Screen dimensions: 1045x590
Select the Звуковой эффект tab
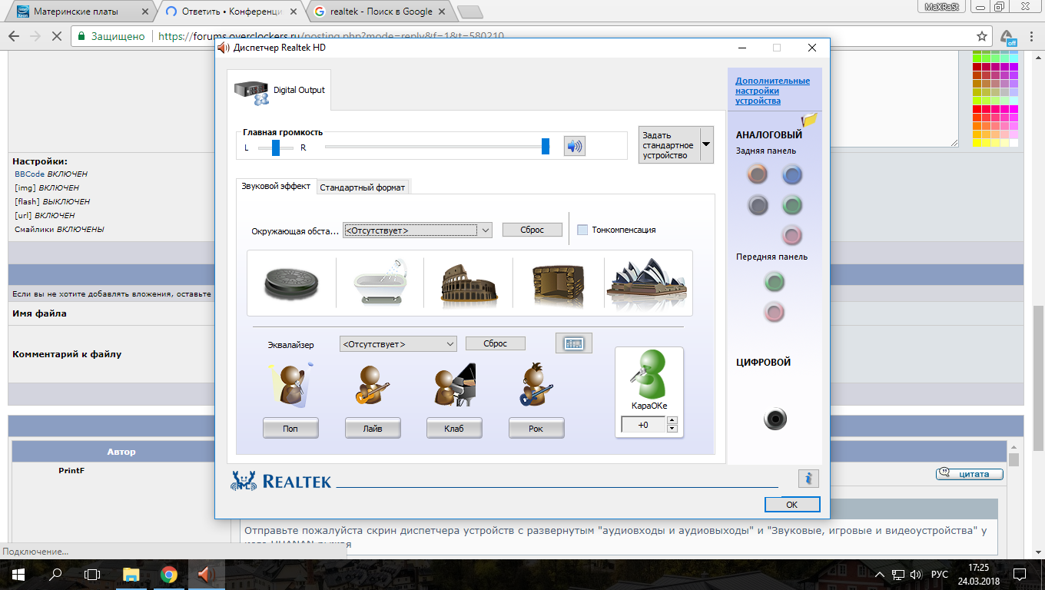click(276, 186)
